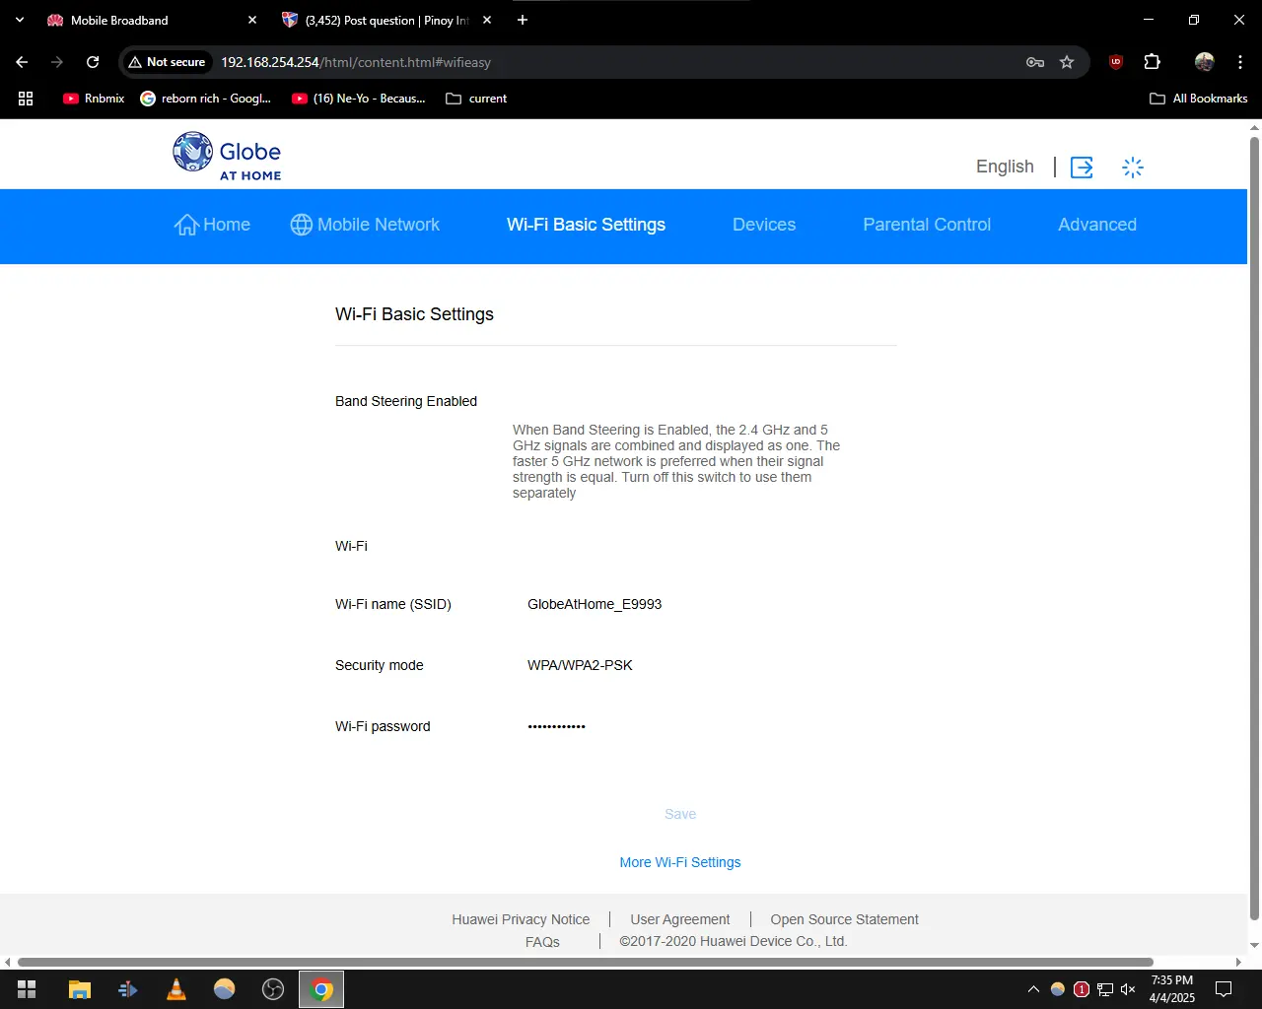
Task: Close the Post question tab
Action: [487, 20]
